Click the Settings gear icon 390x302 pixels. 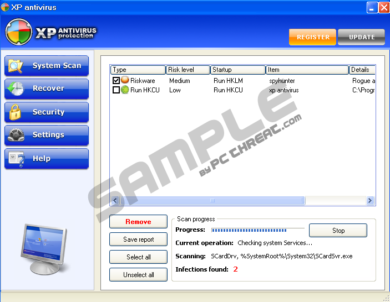pyautogui.click(x=16, y=135)
